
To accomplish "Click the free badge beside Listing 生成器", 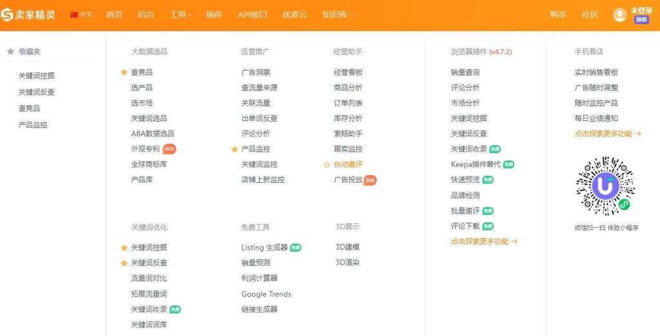I will (295, 248).
